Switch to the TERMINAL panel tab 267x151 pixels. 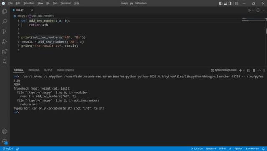[x=18, y=70]
